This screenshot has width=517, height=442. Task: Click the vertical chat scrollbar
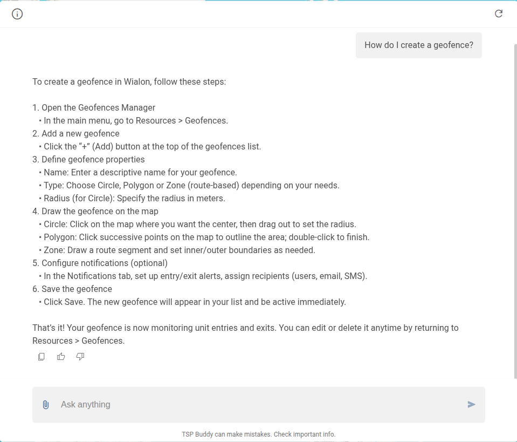(x=515, y=211)
